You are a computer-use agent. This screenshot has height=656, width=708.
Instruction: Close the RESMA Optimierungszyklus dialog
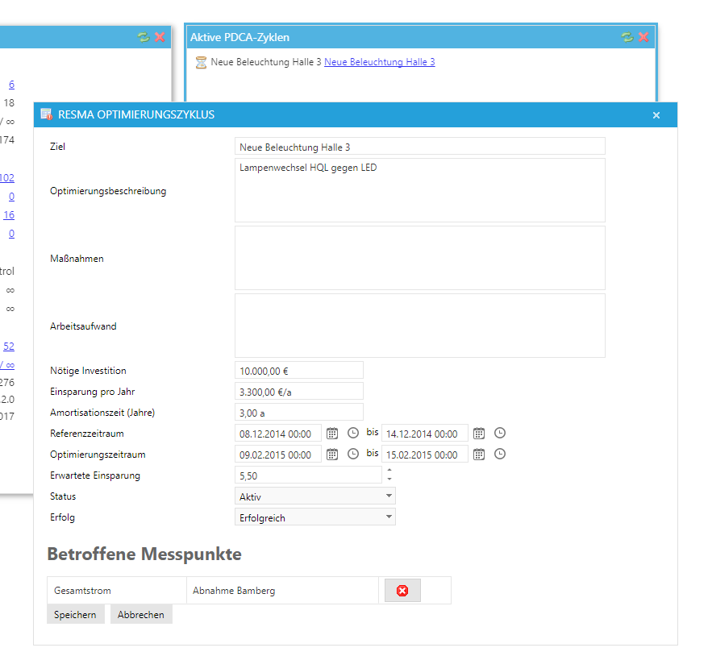(656, 115)
